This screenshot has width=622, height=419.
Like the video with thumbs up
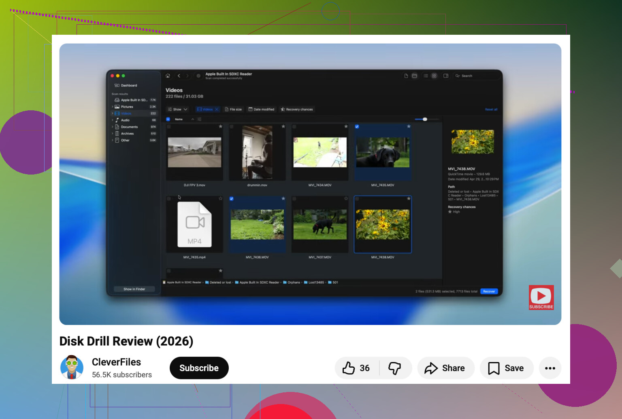356,368
